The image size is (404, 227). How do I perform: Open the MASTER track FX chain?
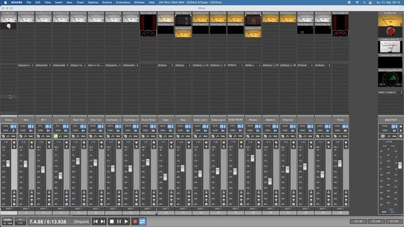pyautogui.click(x=393, y=126)
